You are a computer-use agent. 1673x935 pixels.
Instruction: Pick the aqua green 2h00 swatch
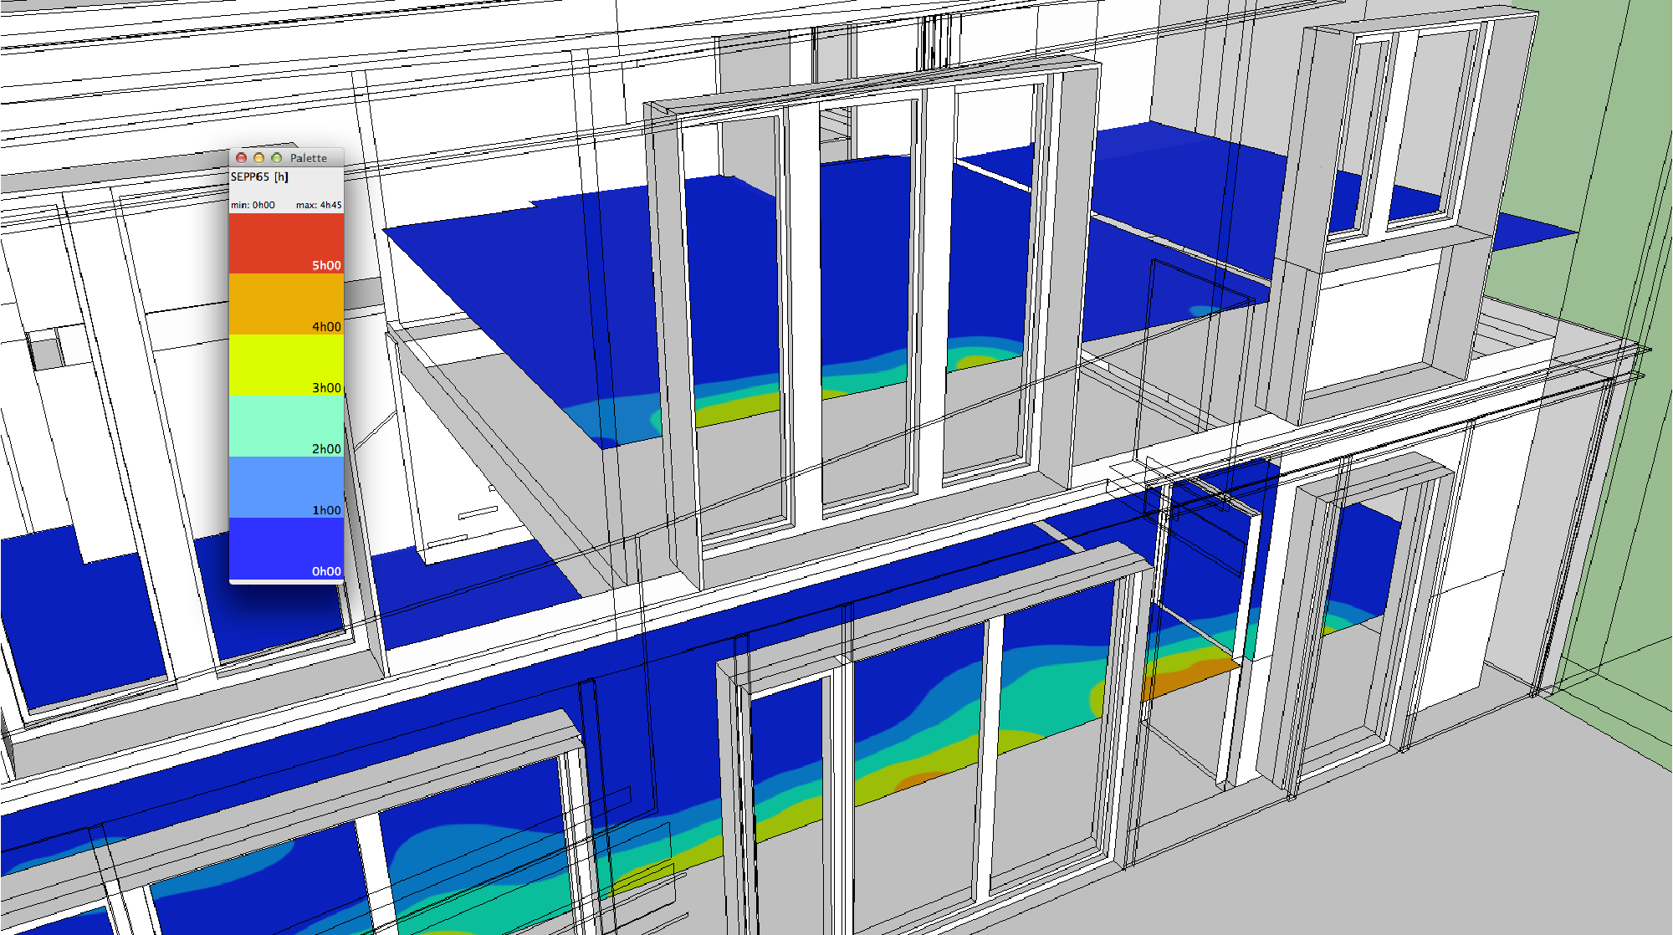tap(286, 427)
